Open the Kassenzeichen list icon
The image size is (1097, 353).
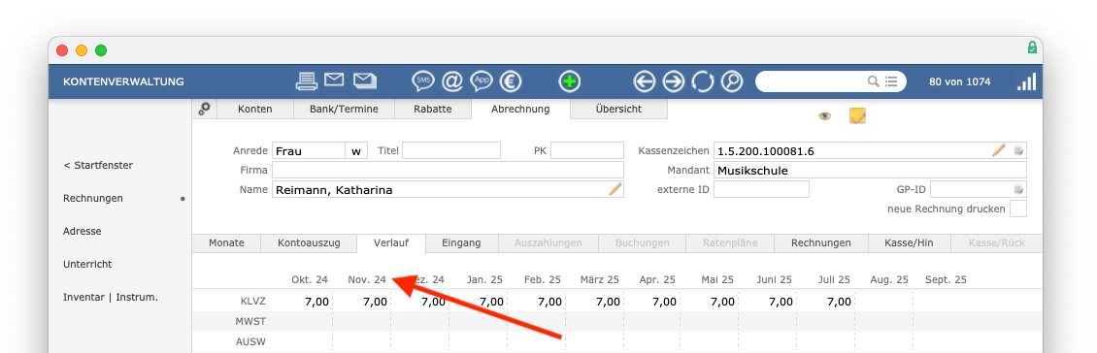click(1018, 150)
